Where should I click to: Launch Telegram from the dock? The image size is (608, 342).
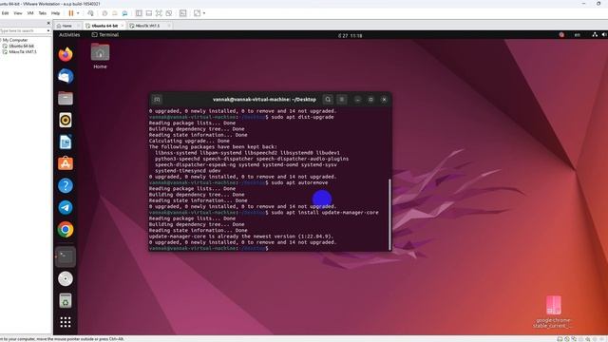pos(66,207)
